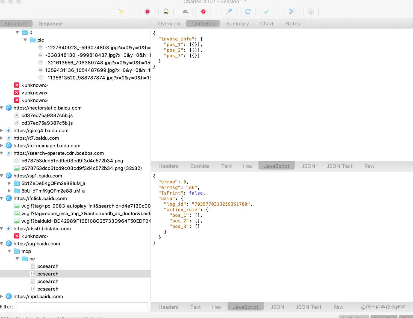The width and height of the screenshot is (413, 318).
Task: Collapse the mcp folder under ug.baidu.com
Action: (x=10, y=251)
